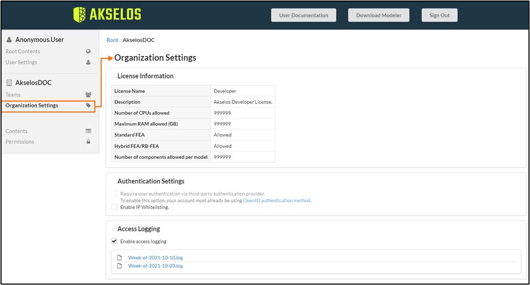
Task: Click file icon of Week-of-2021-10-10.log
Action: point(119,258)
